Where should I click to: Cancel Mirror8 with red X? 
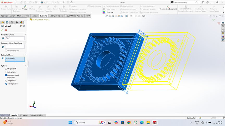(6, 30)
